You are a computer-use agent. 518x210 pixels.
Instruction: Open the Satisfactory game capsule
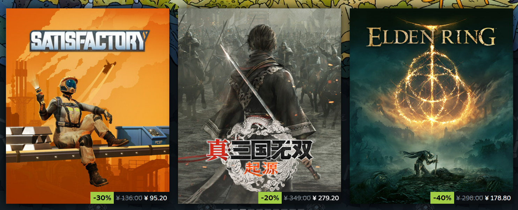(88, 106)
